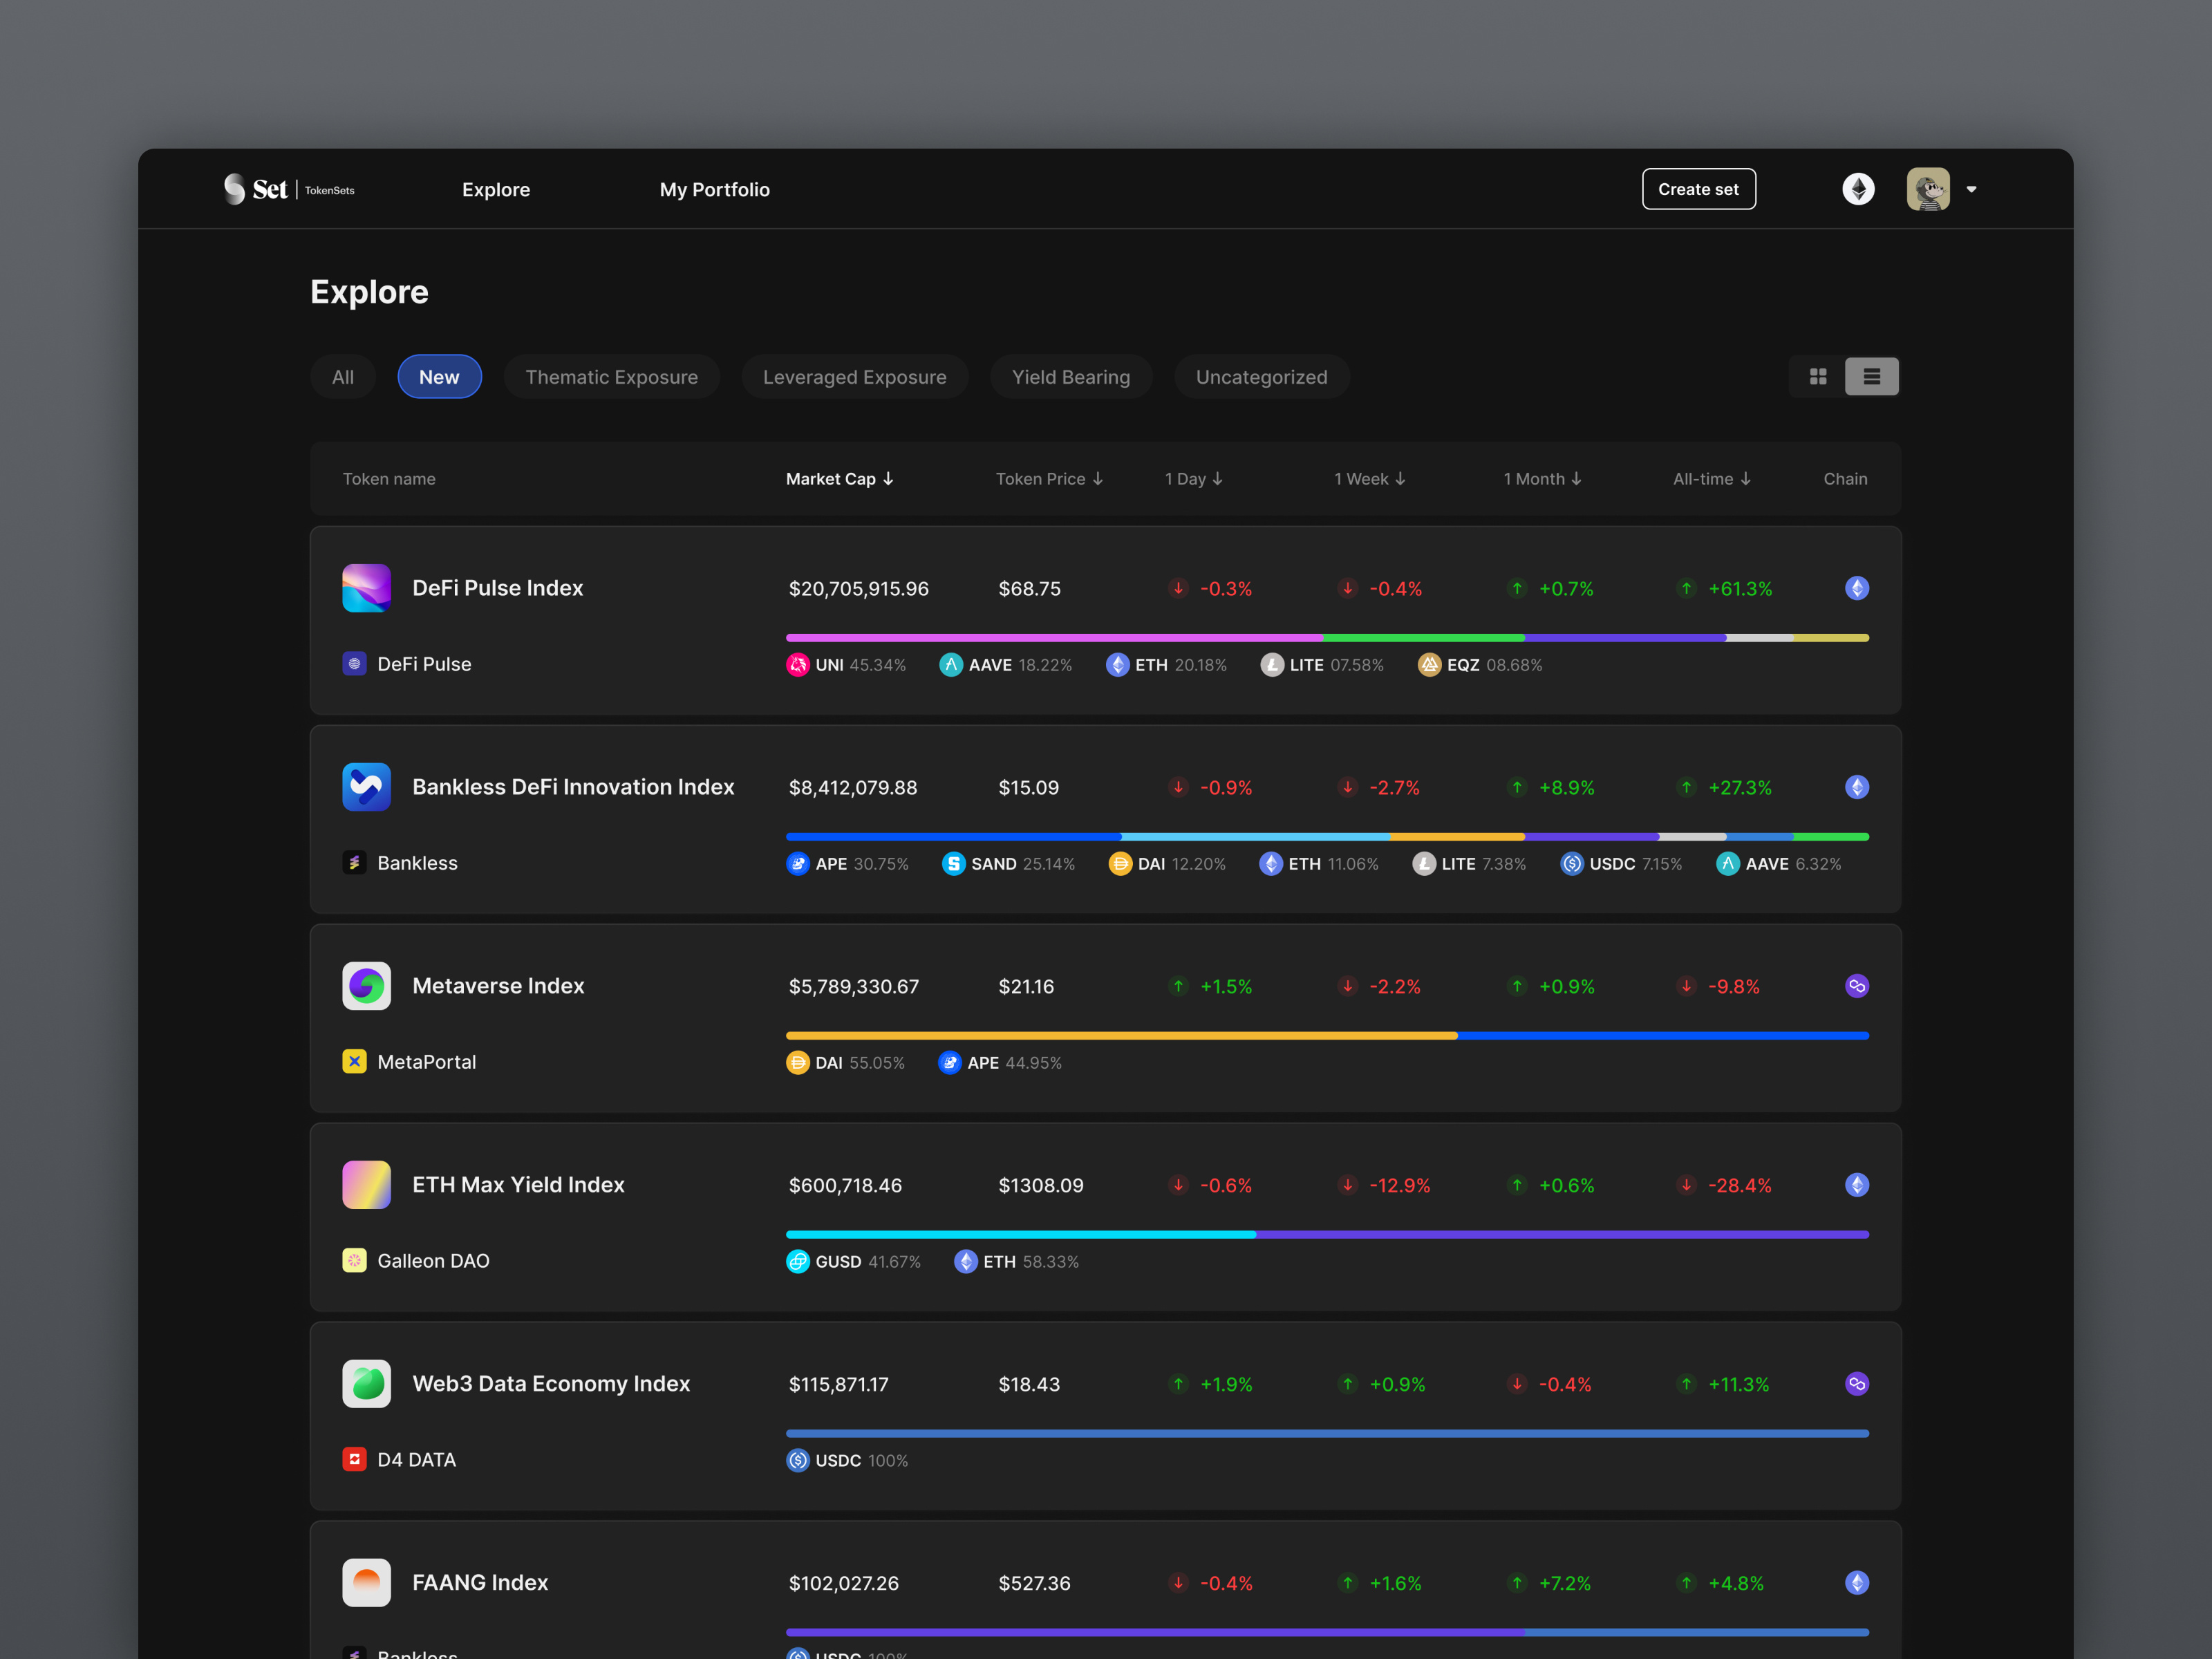
Task: Sort by 1 Day column
Action: click(1194, 479)
